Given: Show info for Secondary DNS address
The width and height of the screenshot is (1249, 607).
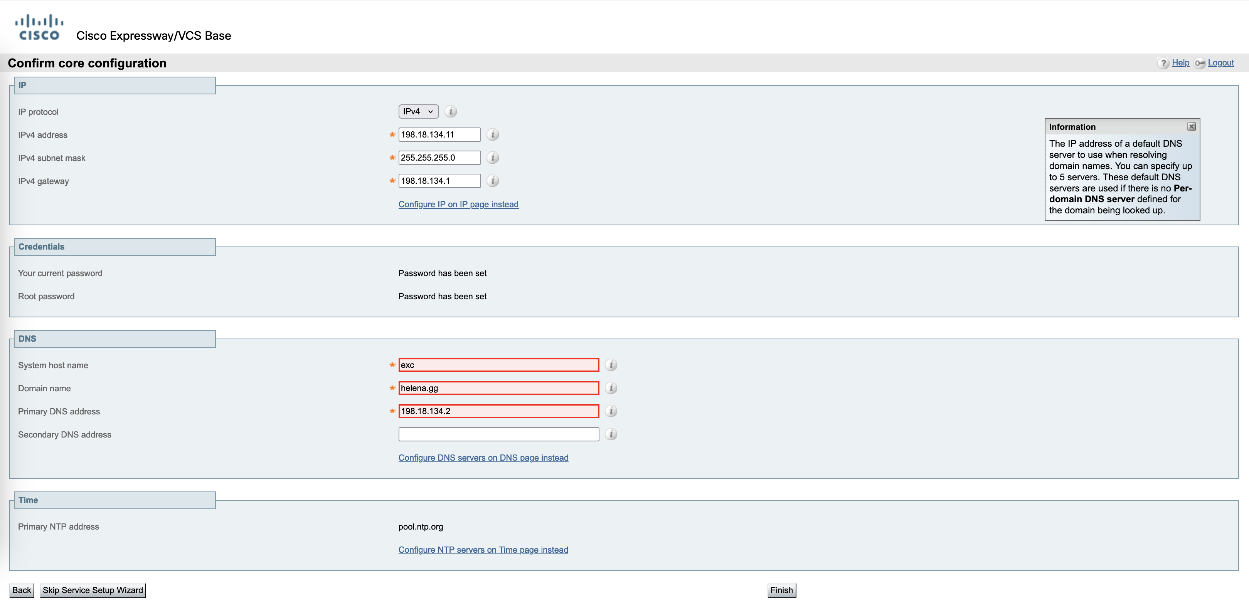Looking at the screenshot, I should coord(611,434).
